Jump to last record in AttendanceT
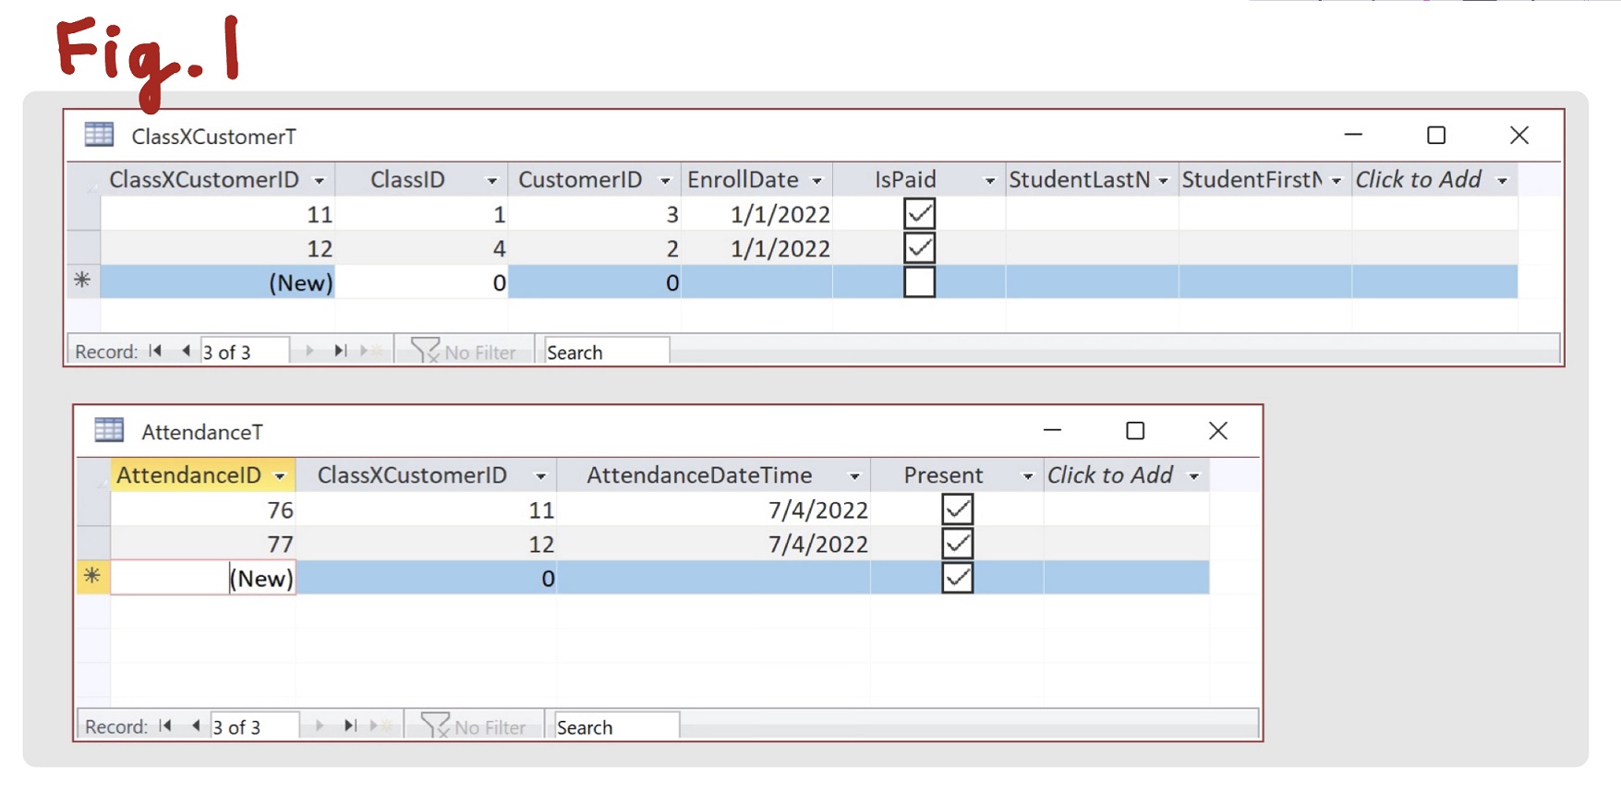 tap(350, 726)
